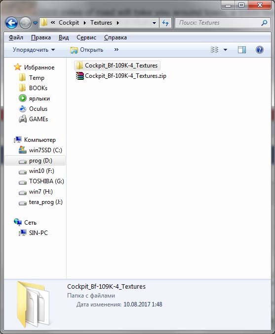
Task: Select Cockpit in address breadcrumb
Action: coord(69,23)
